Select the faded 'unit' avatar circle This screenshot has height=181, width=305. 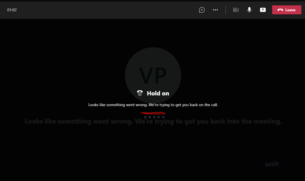(272, 164)
